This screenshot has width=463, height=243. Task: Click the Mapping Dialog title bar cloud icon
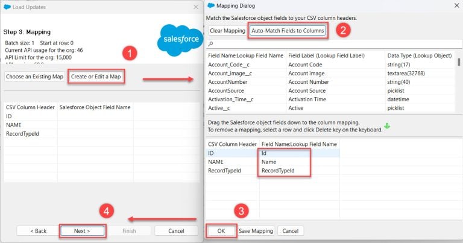211,5
